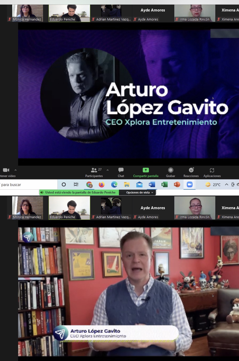Image resolution: width=239 pixels, height=361 pixels.
Task: Click 'Arturo López Gavito' in the video's white caption bar
Action: point(95,331)
